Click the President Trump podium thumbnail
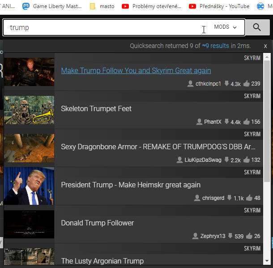 (x=29, y=186)
